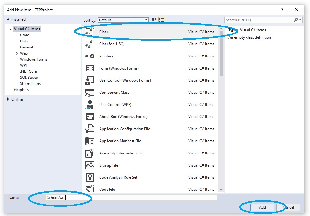This screenshot has height=216, width=310.
Task: Select the Interface template icon
Action: [x=90, y=56]
